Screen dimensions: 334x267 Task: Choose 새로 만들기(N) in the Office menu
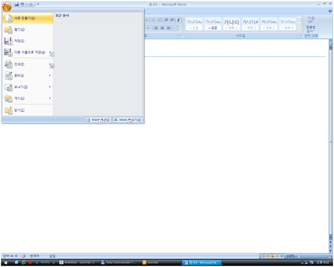coord(28,18)
